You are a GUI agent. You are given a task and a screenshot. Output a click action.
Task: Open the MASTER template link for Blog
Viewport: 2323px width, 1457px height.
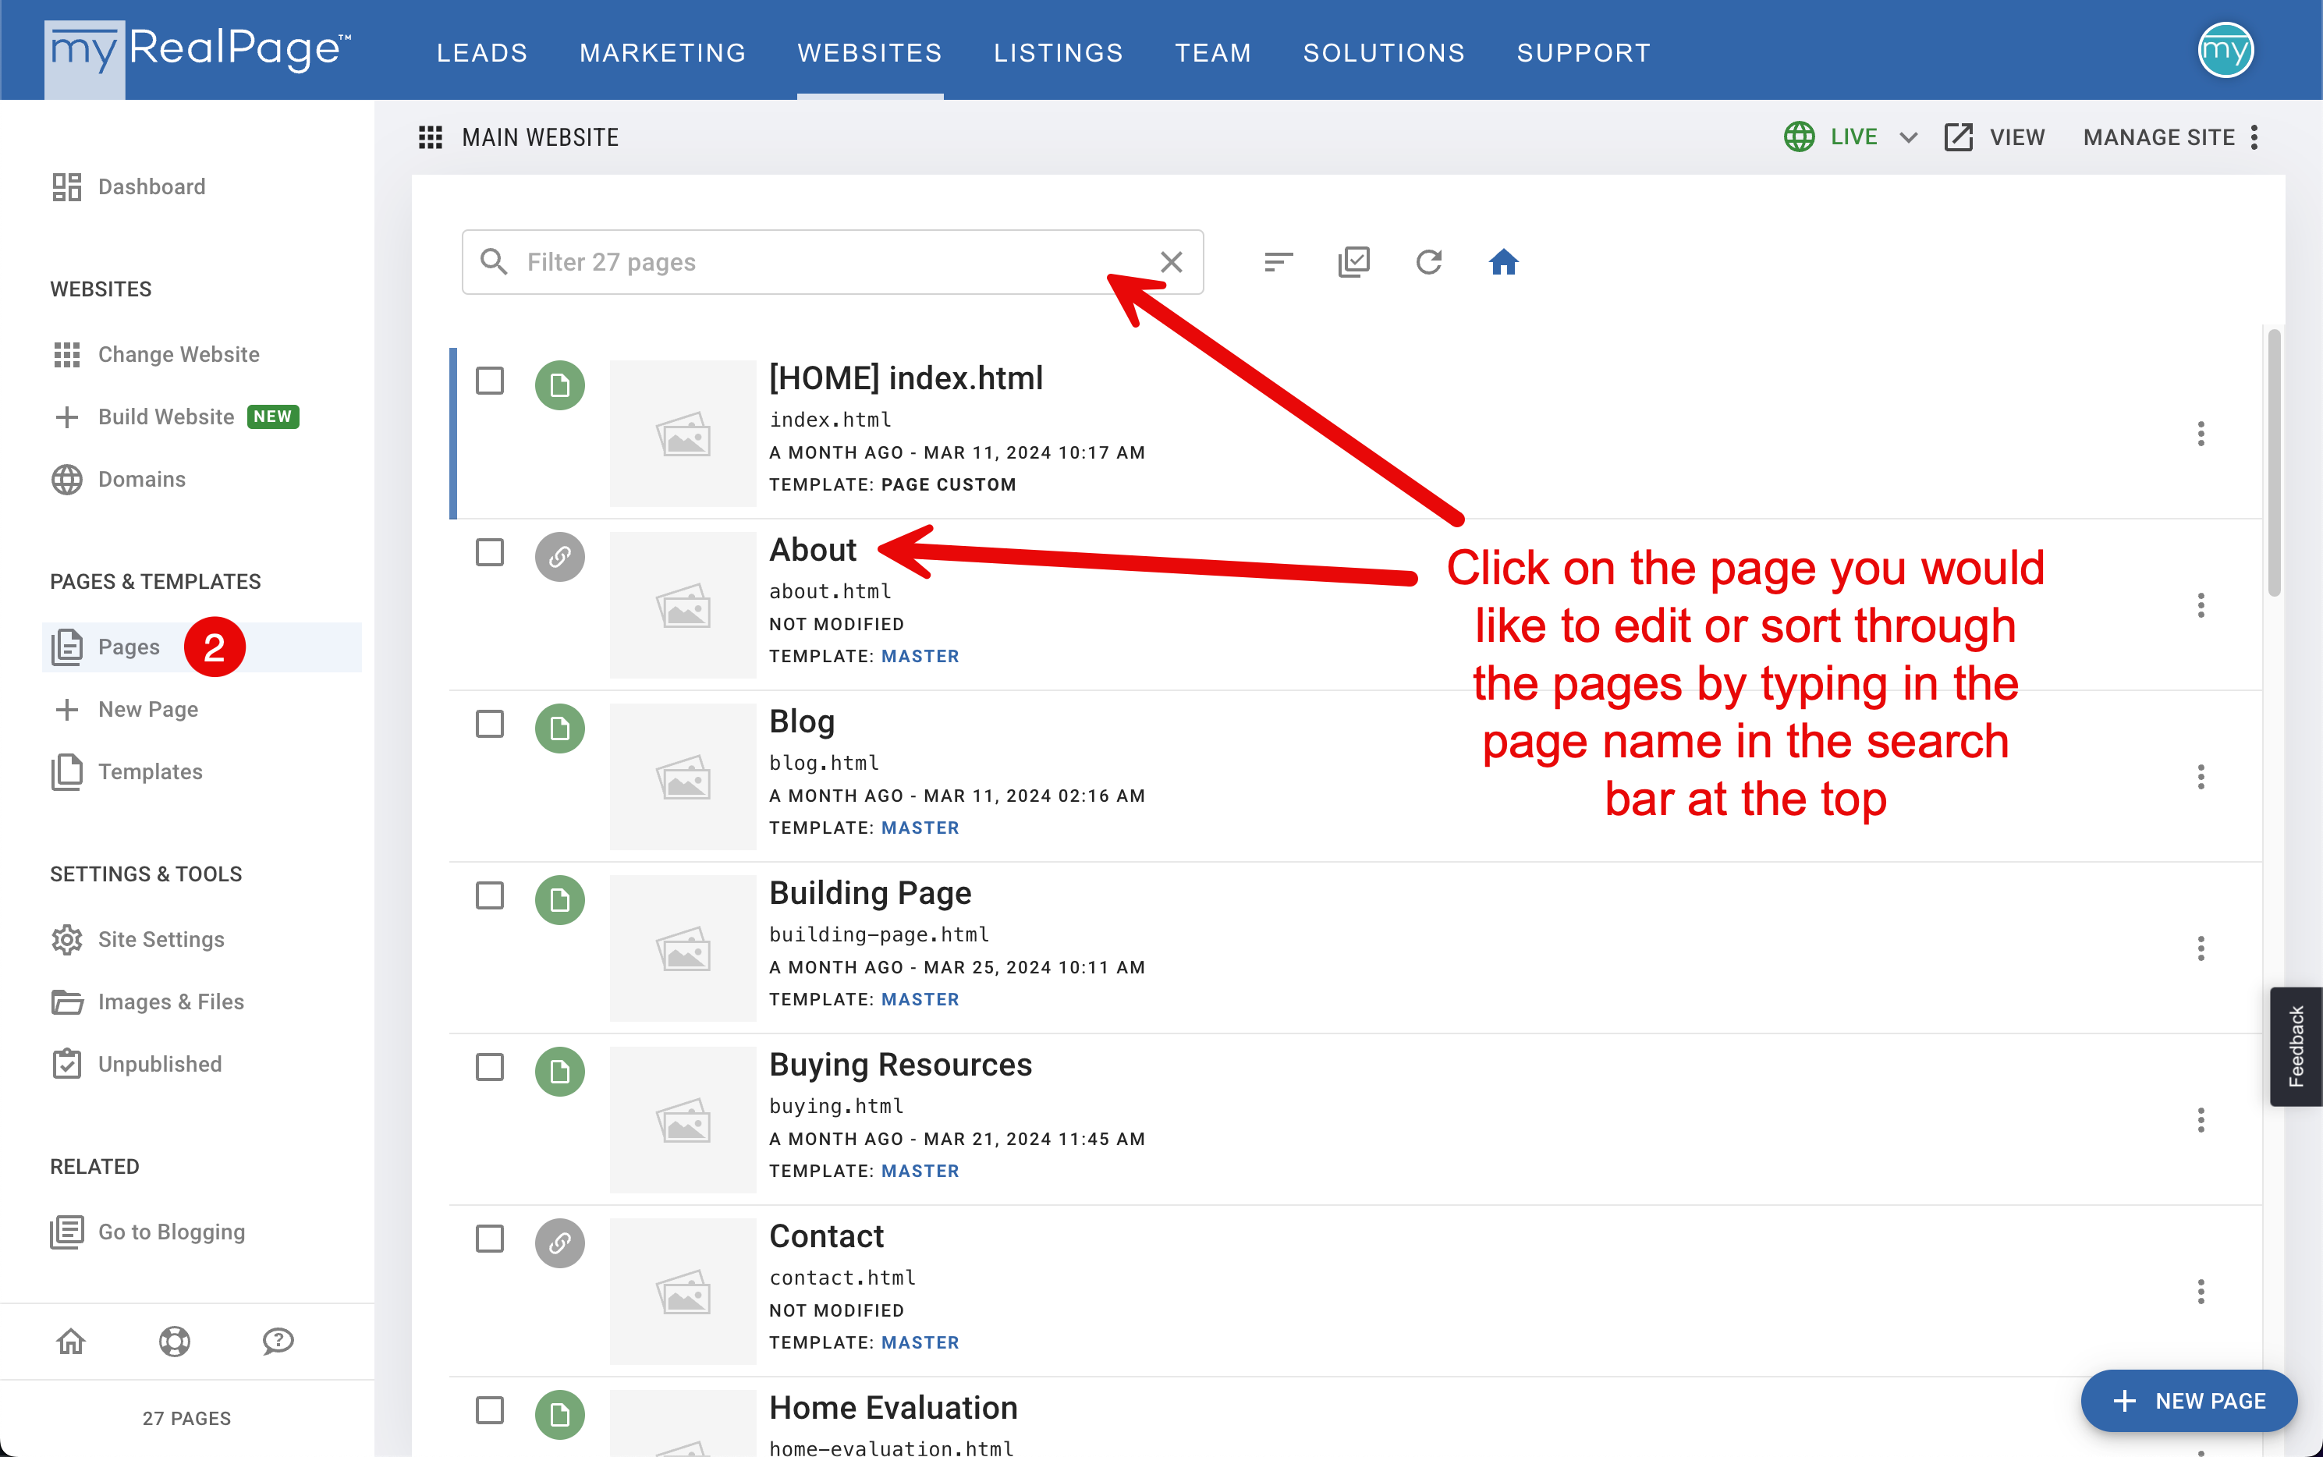pyautogui.click(x=920, y=828)
